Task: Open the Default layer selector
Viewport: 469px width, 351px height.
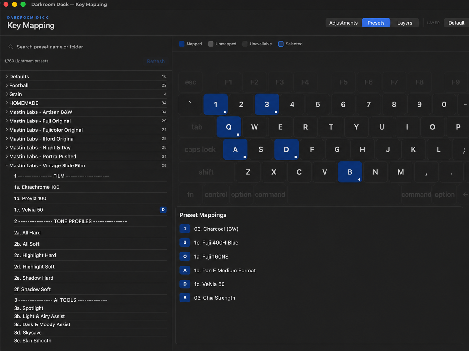Action: click(x=456, y=23)
